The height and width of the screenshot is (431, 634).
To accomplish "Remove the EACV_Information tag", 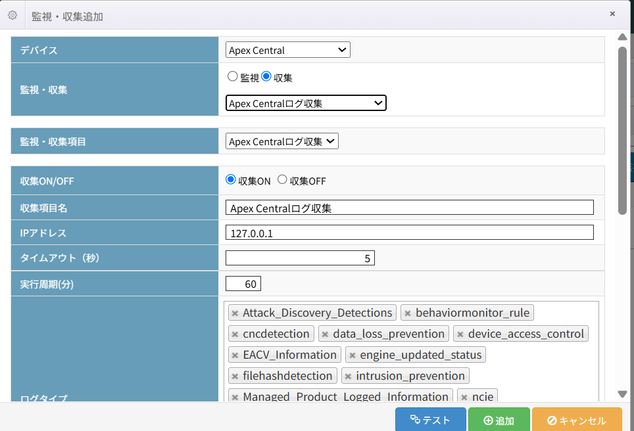I will pyautogui.click(x=235, y=355).
